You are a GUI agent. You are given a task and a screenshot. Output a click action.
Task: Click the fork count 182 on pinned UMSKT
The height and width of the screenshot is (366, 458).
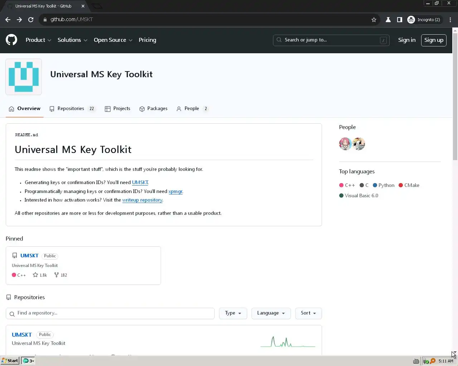coord(60,275)
